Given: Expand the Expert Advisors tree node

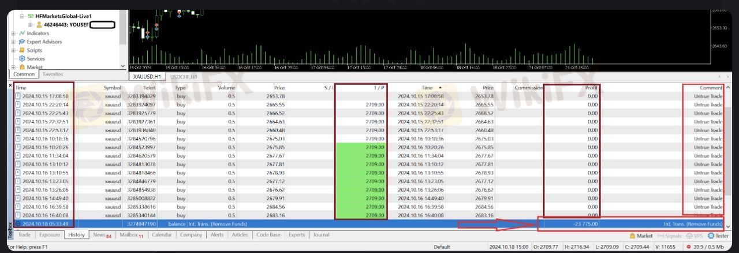Looking at the screenshot, I should pyautogui.click(x=13, y=42).
